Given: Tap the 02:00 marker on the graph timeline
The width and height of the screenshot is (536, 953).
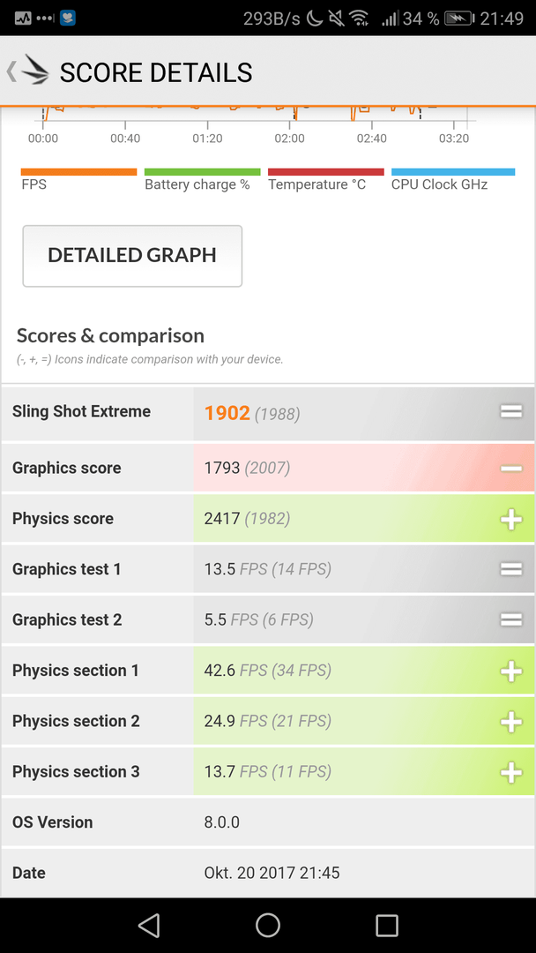Looking at the screenshot, I should point(289,139).
